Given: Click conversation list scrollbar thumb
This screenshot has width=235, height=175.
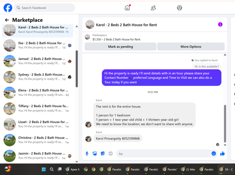Looking at the screenshot, I should [x=77, y=69].
